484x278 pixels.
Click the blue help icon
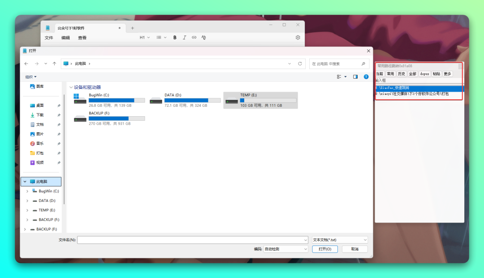(x=366, y=77)
